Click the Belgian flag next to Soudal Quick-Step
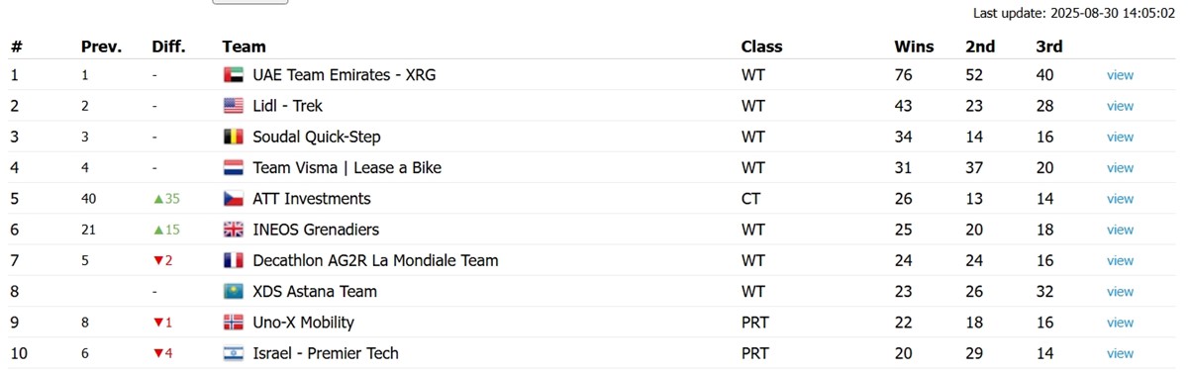1188x373 pixels. 234,137
